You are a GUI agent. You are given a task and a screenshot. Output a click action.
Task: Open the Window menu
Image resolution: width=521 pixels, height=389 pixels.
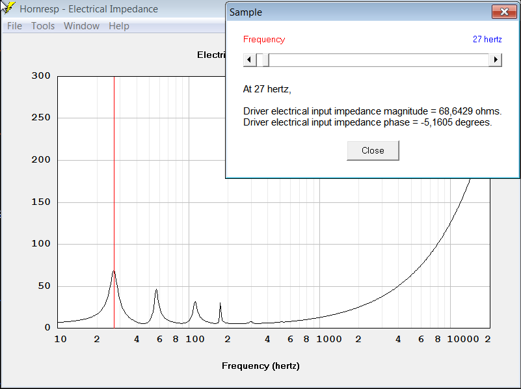tap(81, 26)
